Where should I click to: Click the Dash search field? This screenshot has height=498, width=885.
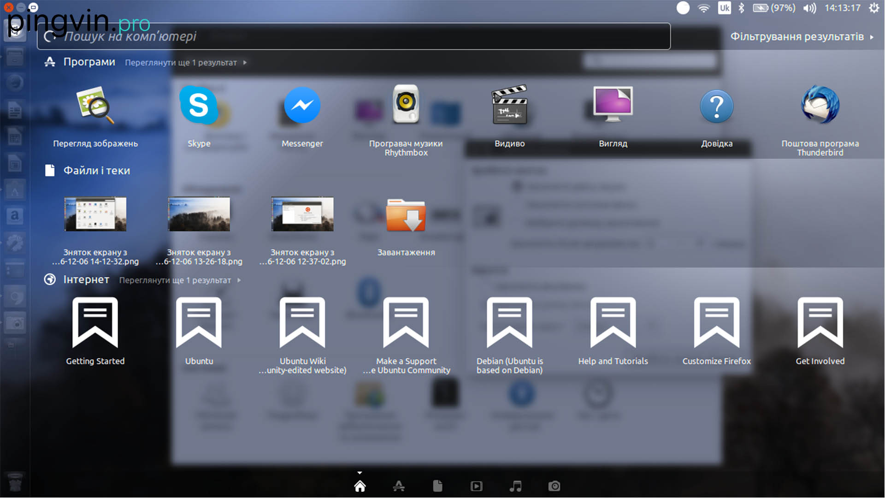pos(354,36)
